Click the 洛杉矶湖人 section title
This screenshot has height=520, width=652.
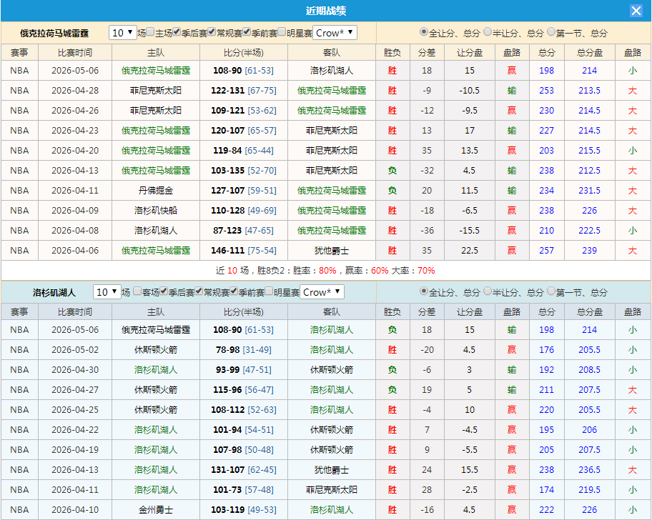[54, 292]
